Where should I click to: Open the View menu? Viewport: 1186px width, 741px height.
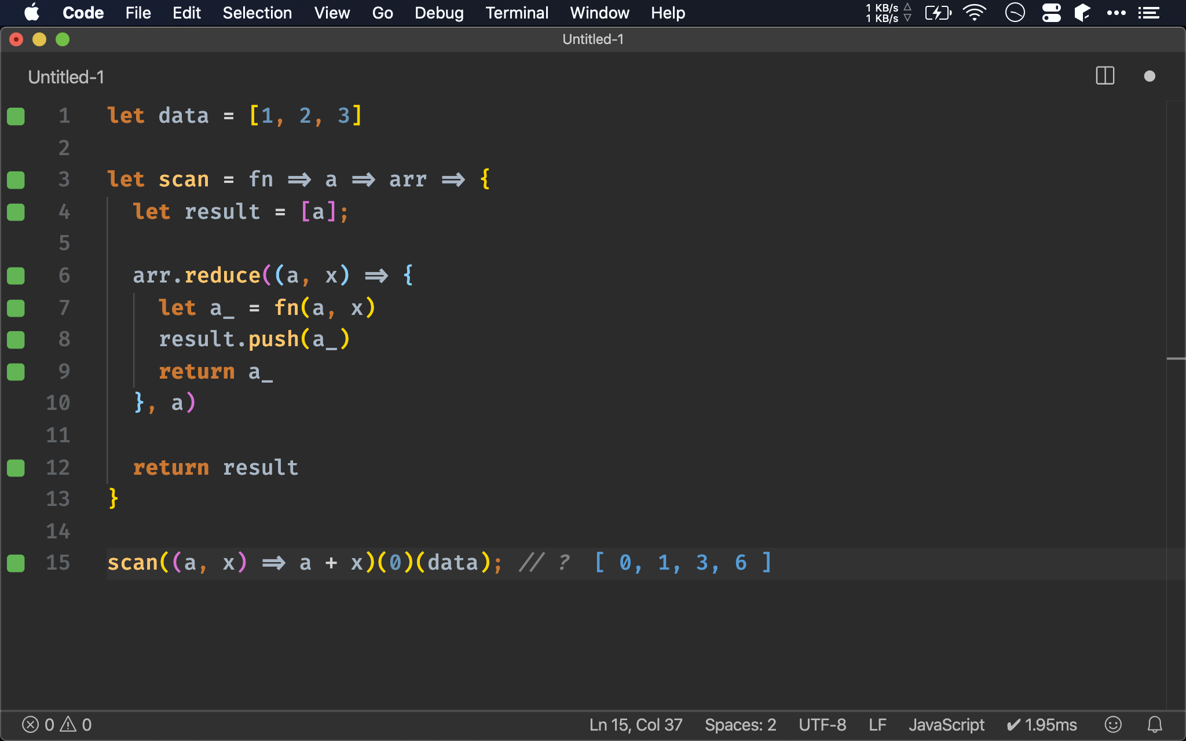332,13
